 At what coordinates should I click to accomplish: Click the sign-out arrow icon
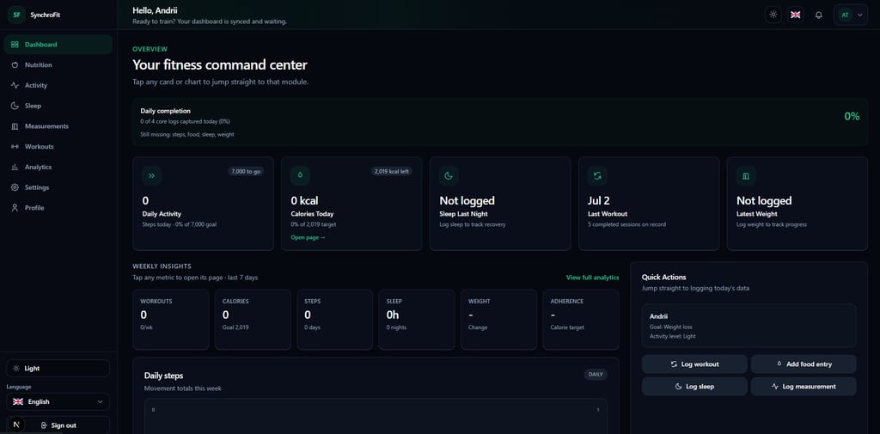tap(45, 425)
